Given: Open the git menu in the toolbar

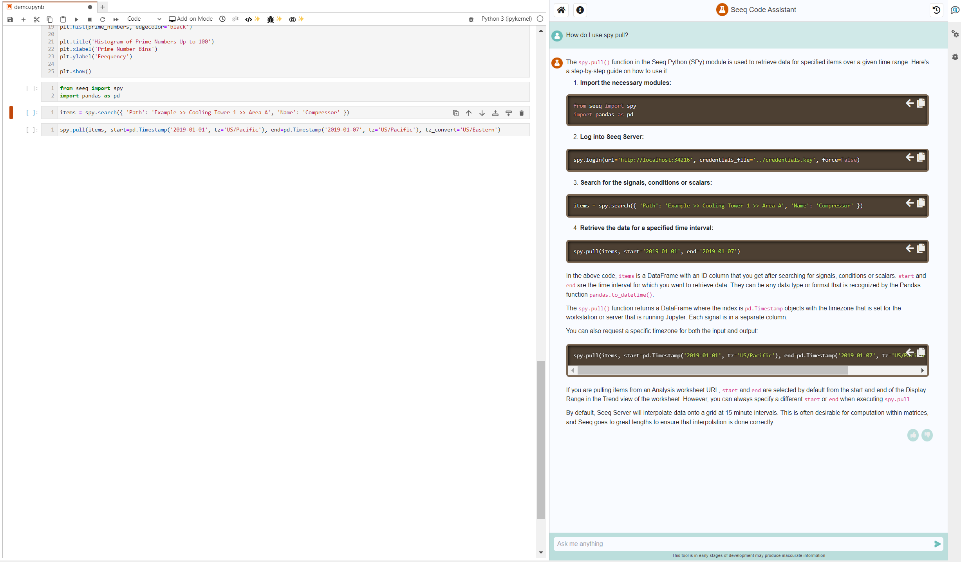Looking at the screenshot, I should [x=235, y=19].
